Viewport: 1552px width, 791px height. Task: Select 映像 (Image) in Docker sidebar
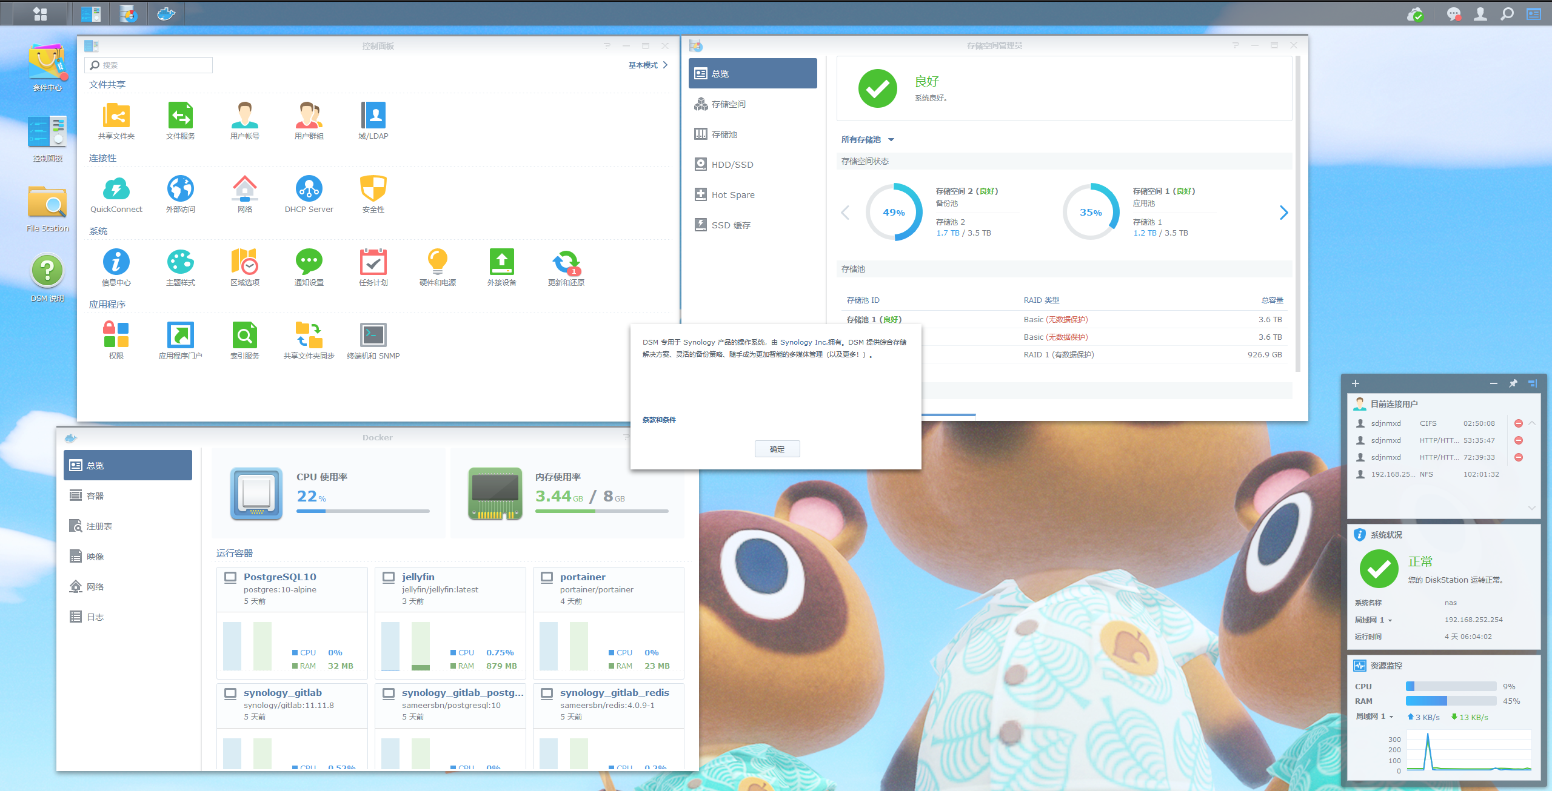click(128, 557)
